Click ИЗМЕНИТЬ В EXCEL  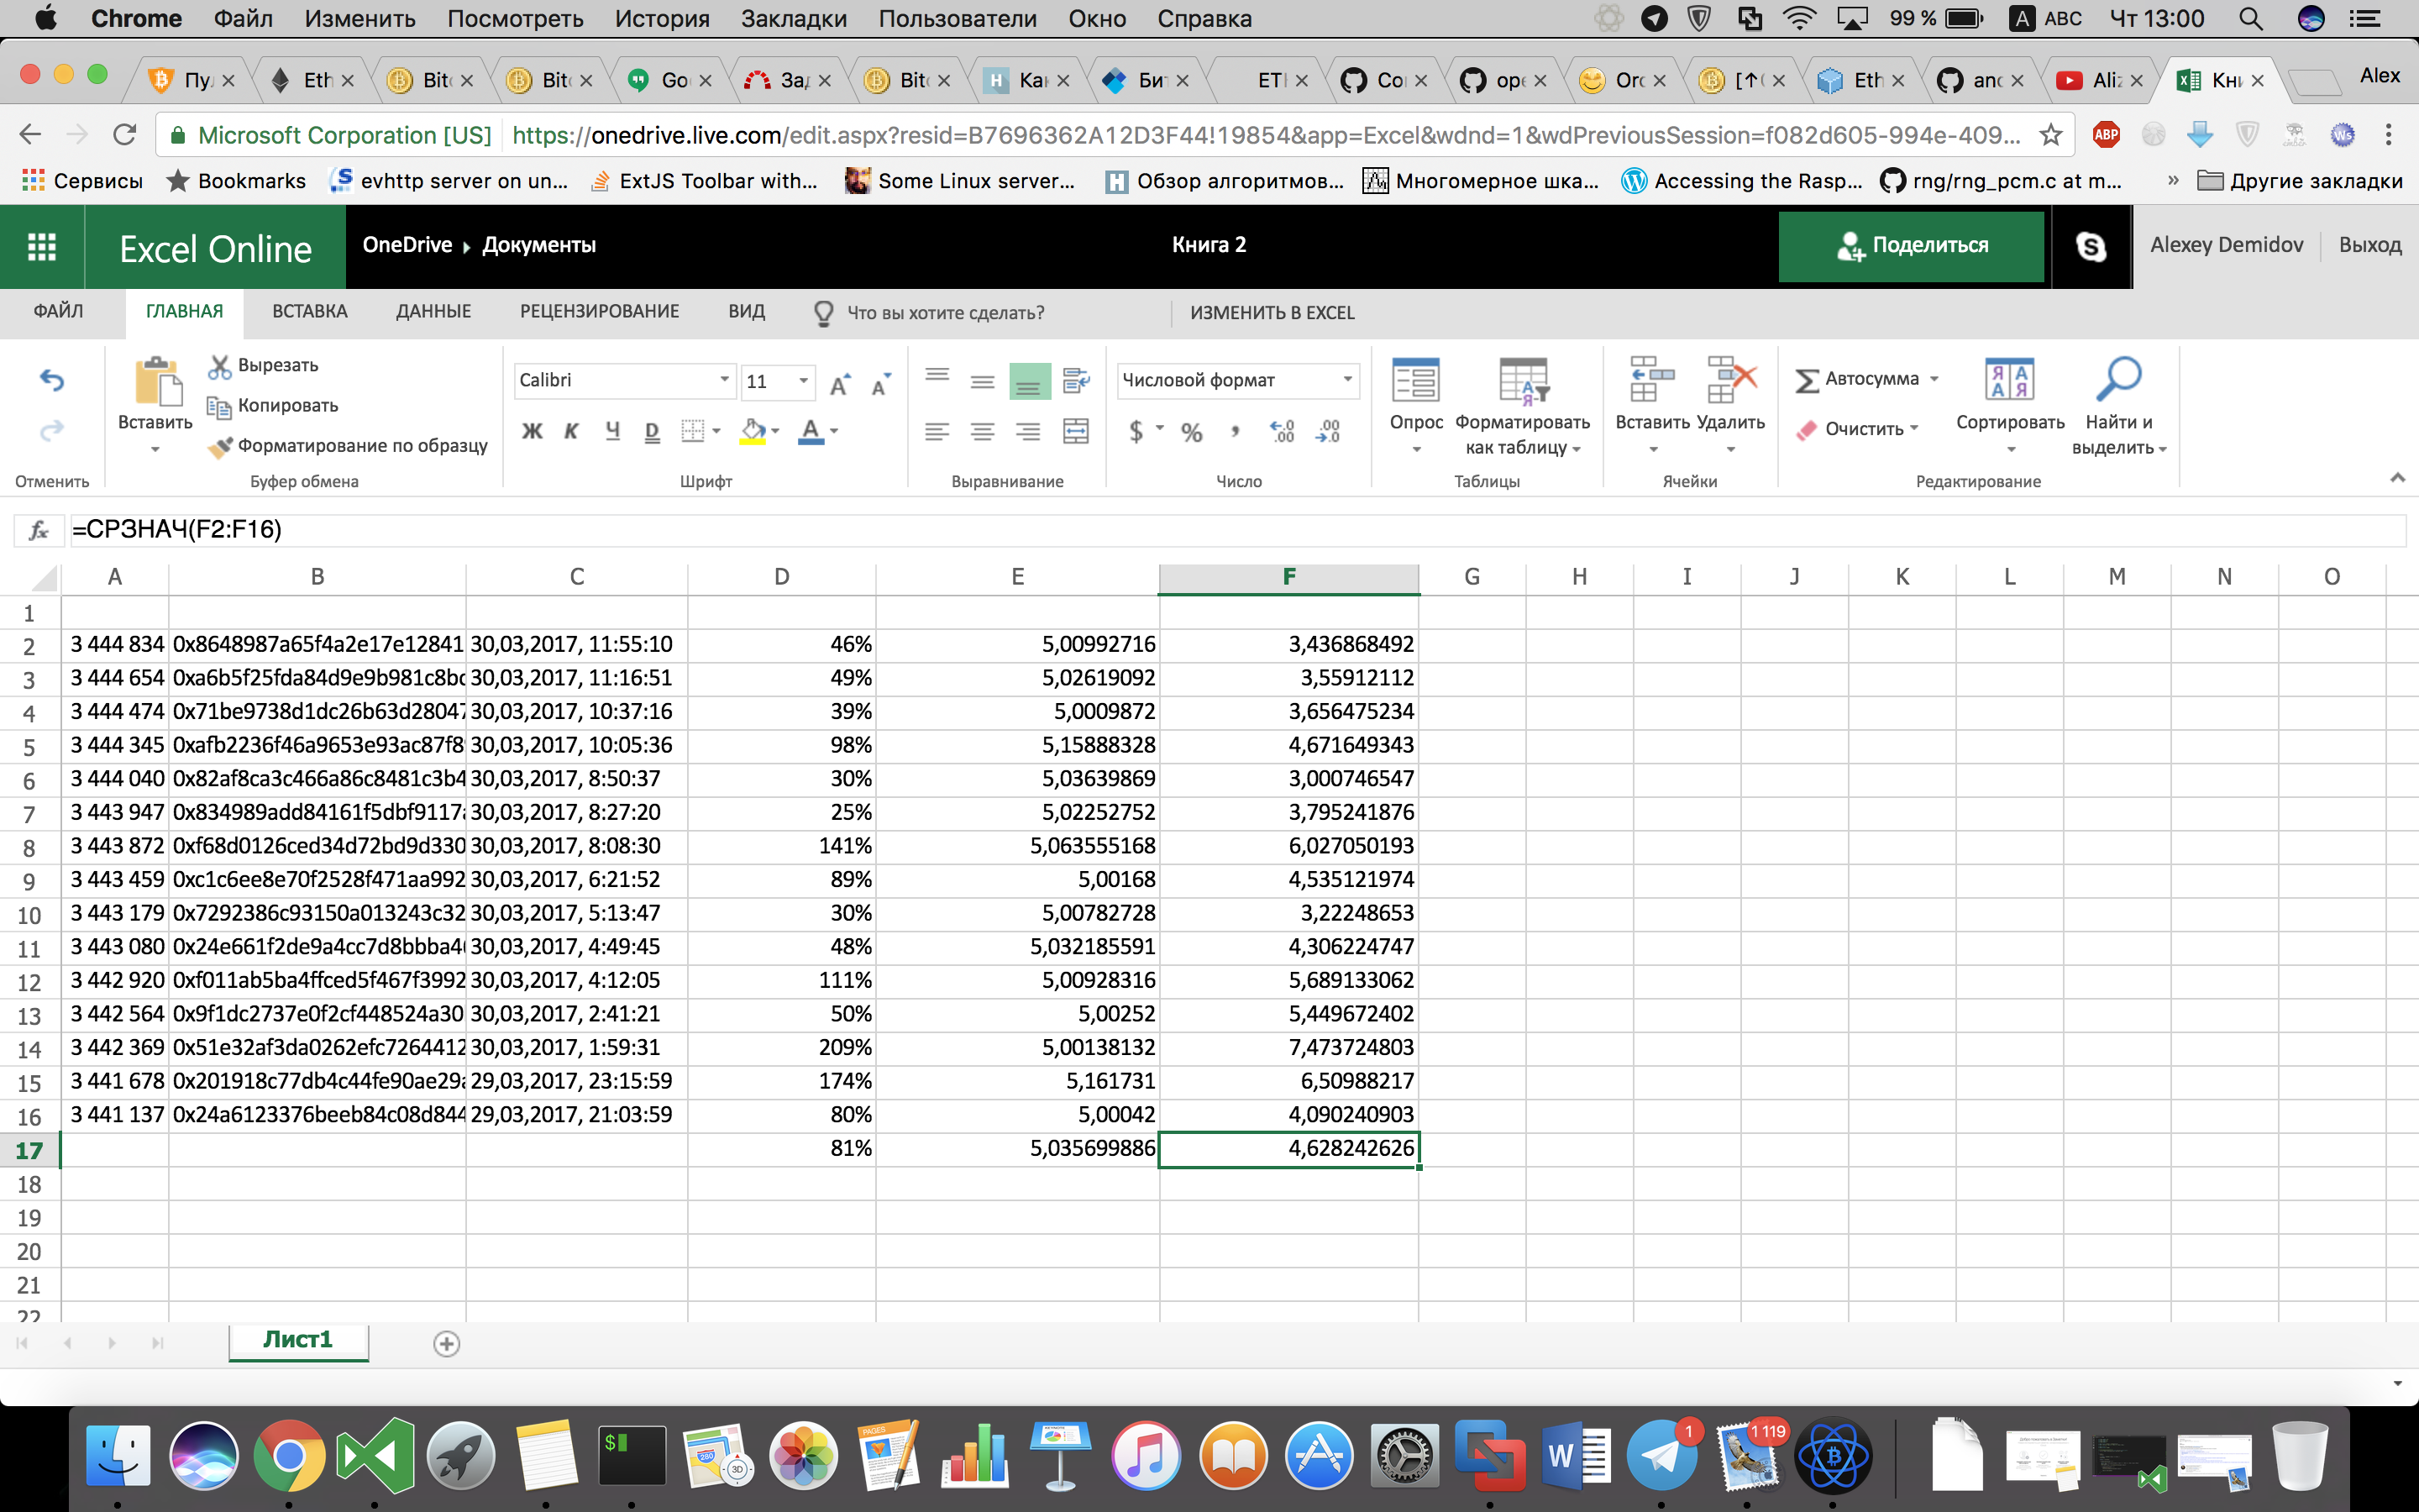point(1272,313)
